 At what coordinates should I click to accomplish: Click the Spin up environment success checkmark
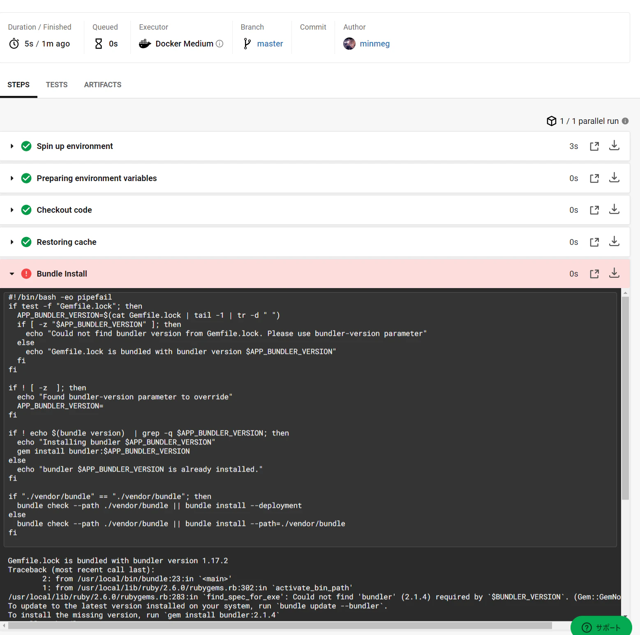click(26, 146)
